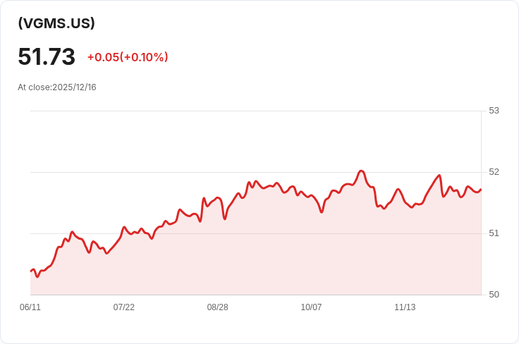
Task: Click the 51 horizontal gridline
Action: 256,233
